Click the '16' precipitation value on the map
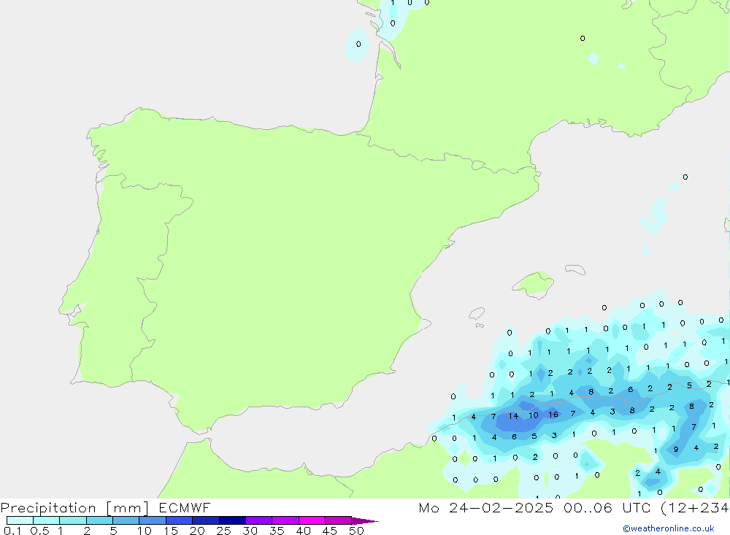730x535 pixels. 553,415
